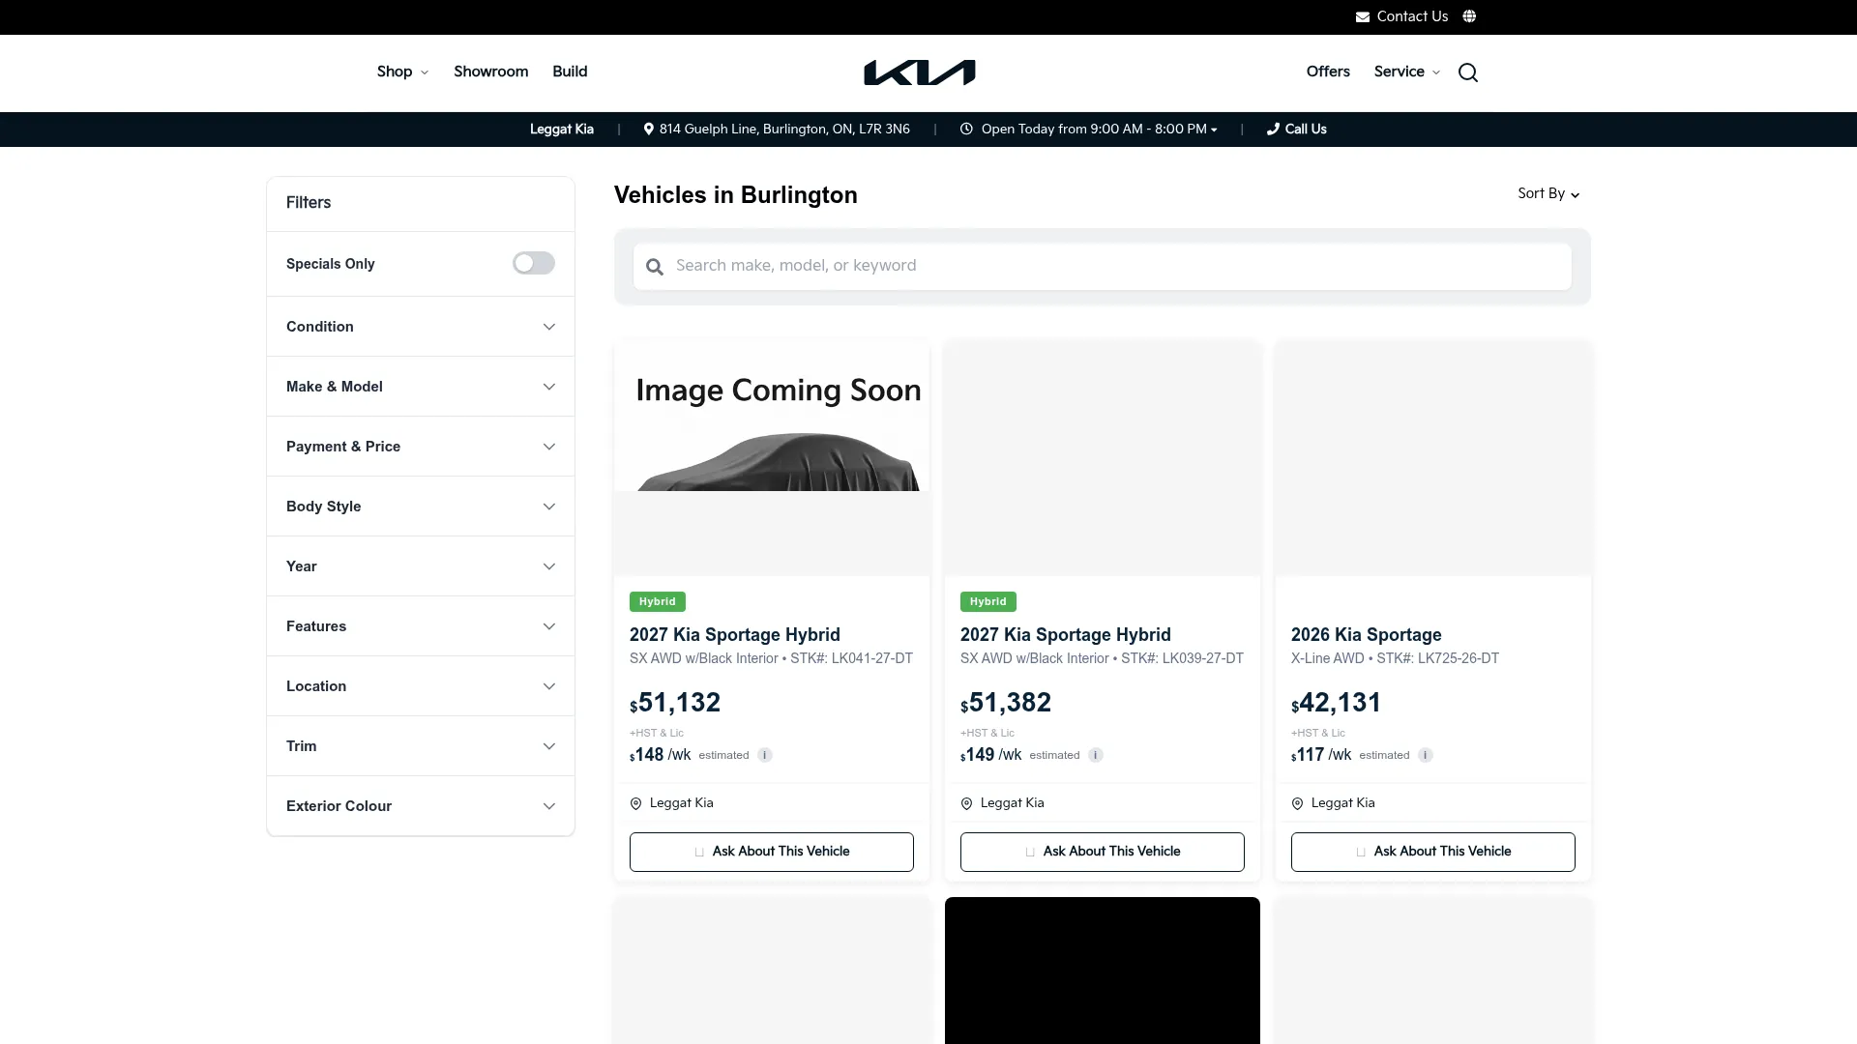
Task: Click Call Us in dealer bar
Action: (1306, 129)
